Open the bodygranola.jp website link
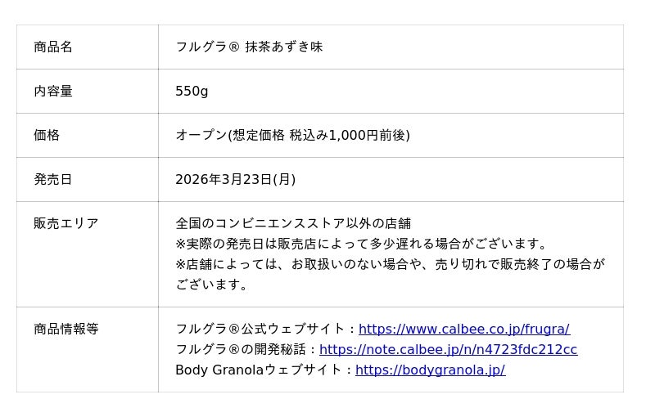This screenshot has height=417, width=655. [430, 370]
